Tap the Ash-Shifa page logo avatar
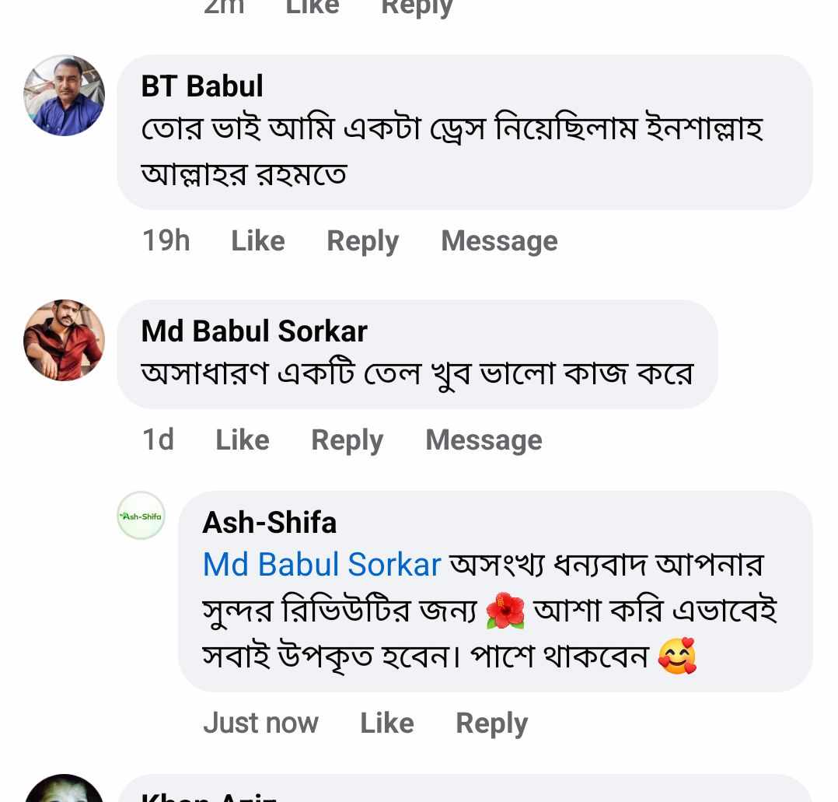Image resolution: width=838 pixels, height=802 pixels. pos(141,515)
